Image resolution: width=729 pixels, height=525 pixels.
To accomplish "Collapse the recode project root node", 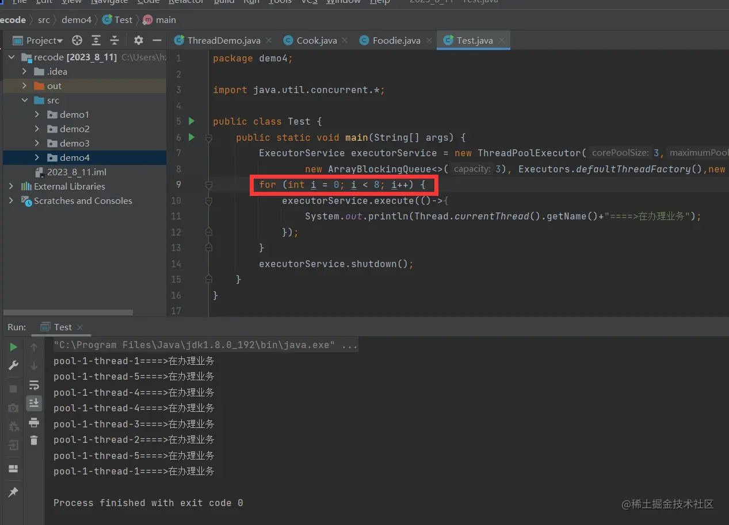I will click(12, 57).
